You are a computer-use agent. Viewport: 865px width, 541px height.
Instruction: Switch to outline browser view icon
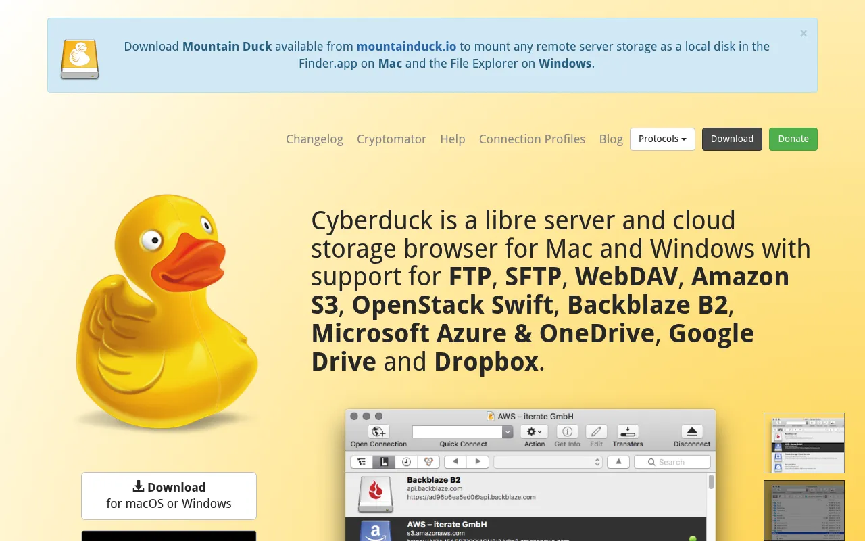pos(362,462)
